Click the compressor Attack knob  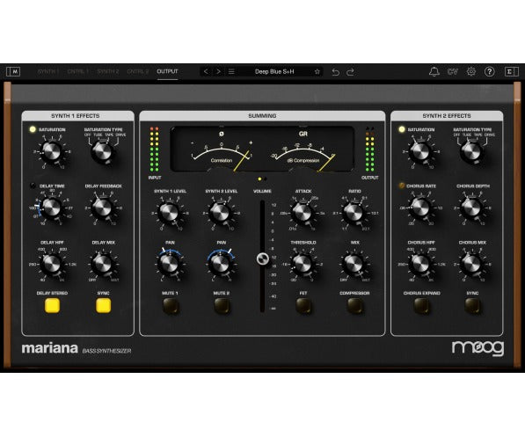point(303,213)
